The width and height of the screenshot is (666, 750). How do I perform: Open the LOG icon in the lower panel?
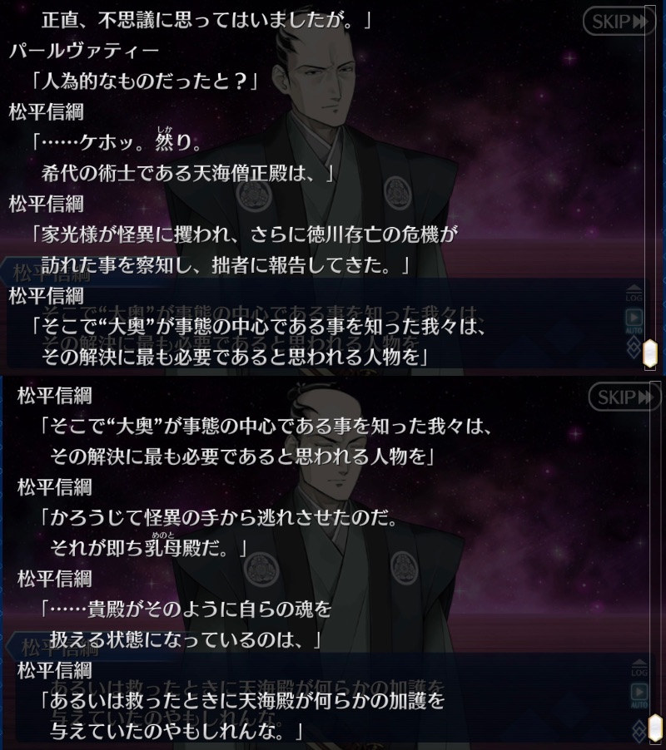tap(639, 668)
